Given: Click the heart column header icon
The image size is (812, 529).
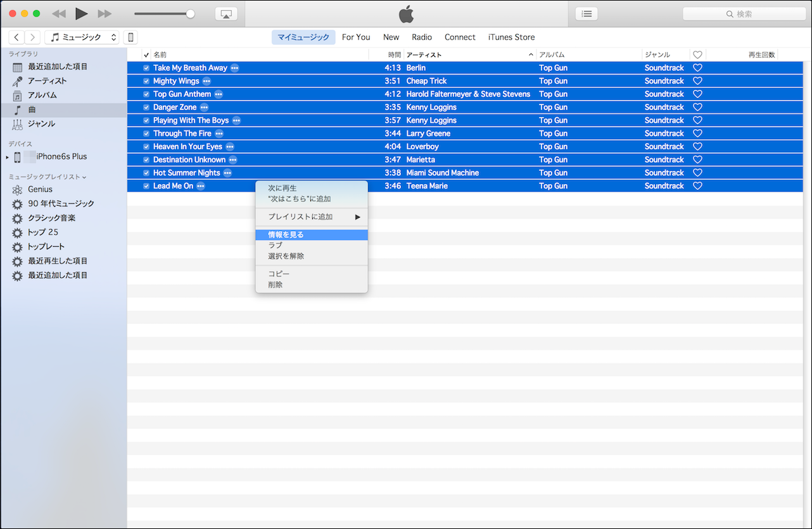Looking at the screenshot, I should [x=697, y=55].
